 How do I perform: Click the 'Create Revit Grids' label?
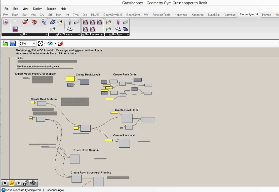click(x=125, y=75)
